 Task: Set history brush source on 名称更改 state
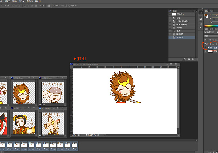[x=170, y=37]
